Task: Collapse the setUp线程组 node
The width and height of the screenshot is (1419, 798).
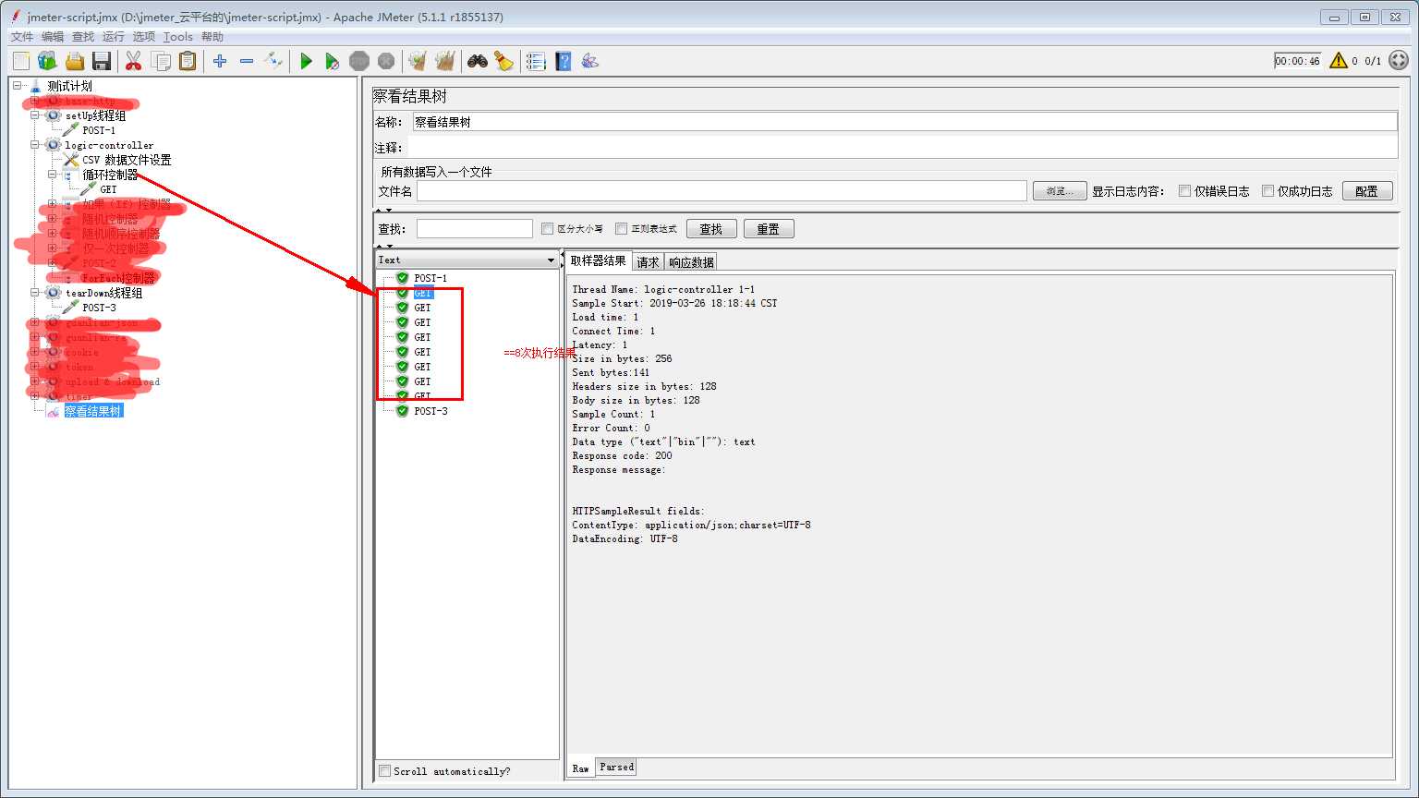Action: point(35,115)
